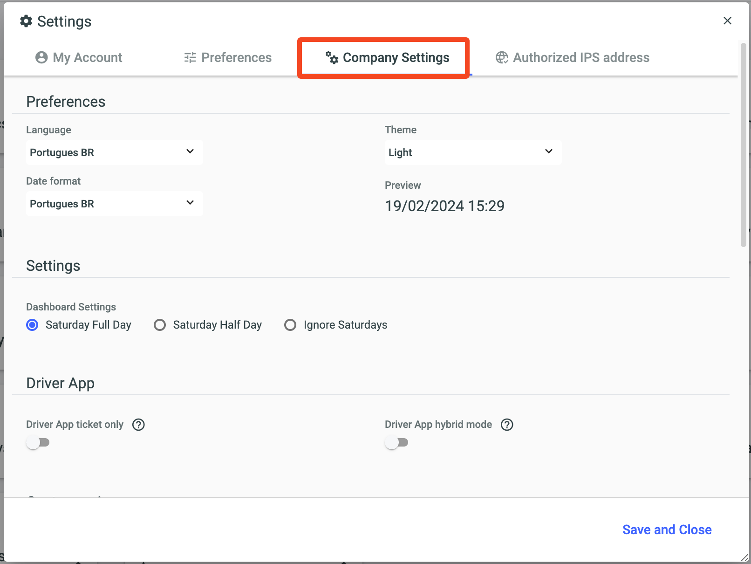Viewport: 751px width, 564px height.
Task: Select Saturday Full Day radio option
Action: click(32, 325)
